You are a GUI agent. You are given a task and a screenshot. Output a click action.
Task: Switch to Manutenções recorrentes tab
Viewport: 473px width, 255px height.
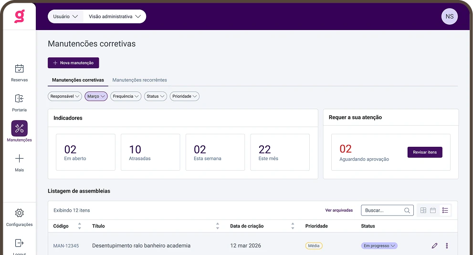(x=140, y=80)
